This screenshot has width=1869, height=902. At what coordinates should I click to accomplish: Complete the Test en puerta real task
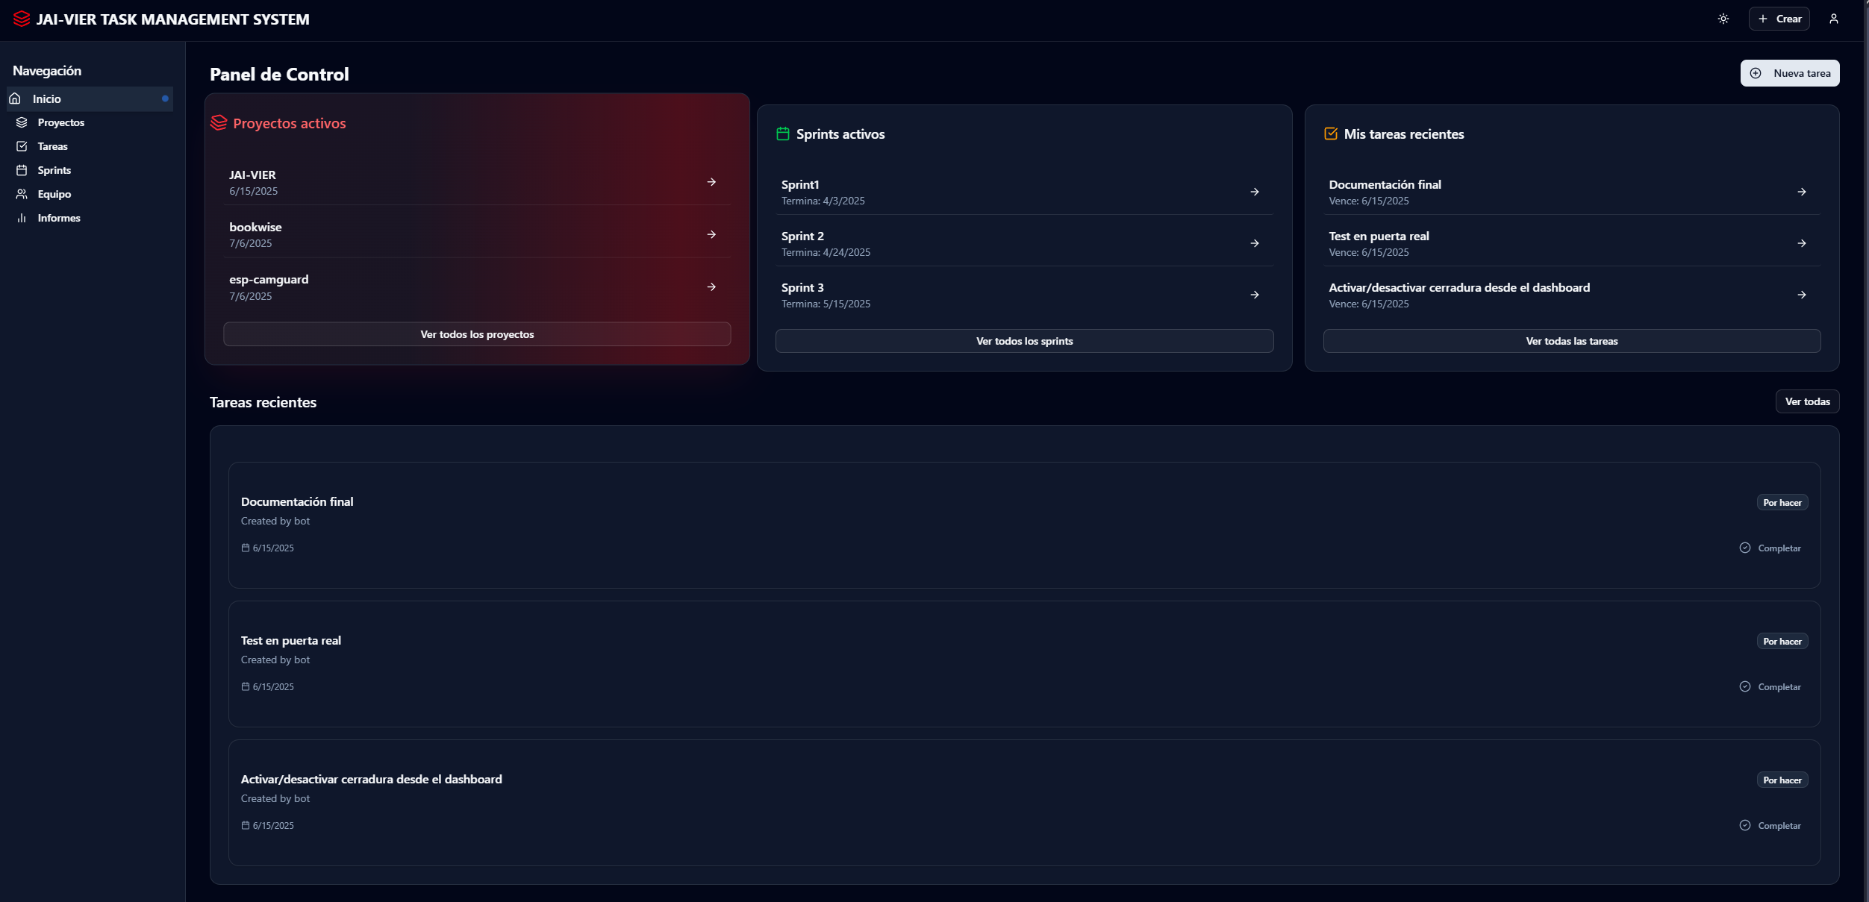click(1770, 686)
